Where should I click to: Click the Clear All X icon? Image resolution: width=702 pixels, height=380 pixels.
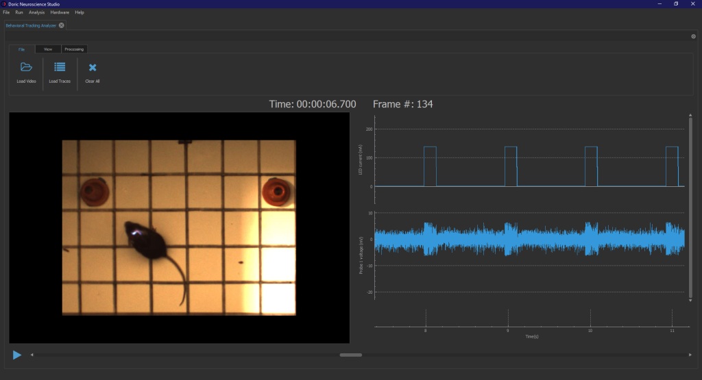point(93,67)
